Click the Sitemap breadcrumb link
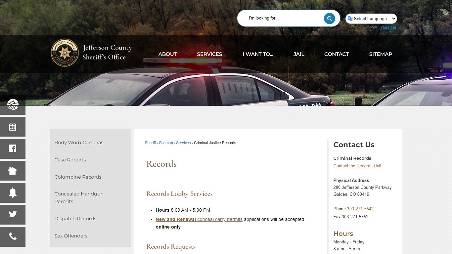 click(166, 143)
